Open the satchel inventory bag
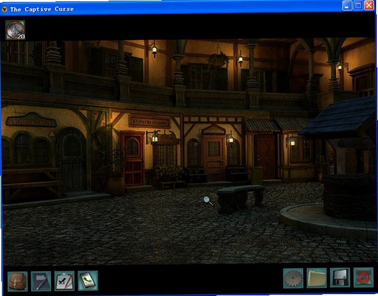This screenshot has height=296, width=378. pyautogui.click(x=18, y=281)
